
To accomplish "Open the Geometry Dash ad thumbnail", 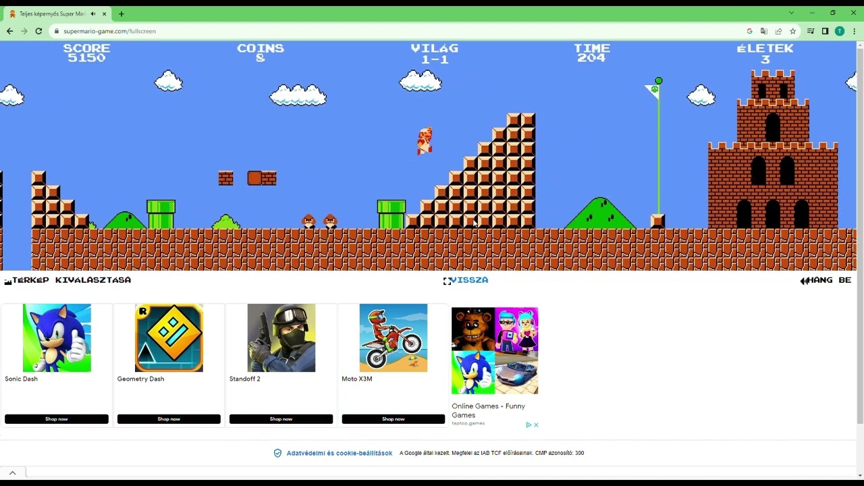I will (169, 337).
